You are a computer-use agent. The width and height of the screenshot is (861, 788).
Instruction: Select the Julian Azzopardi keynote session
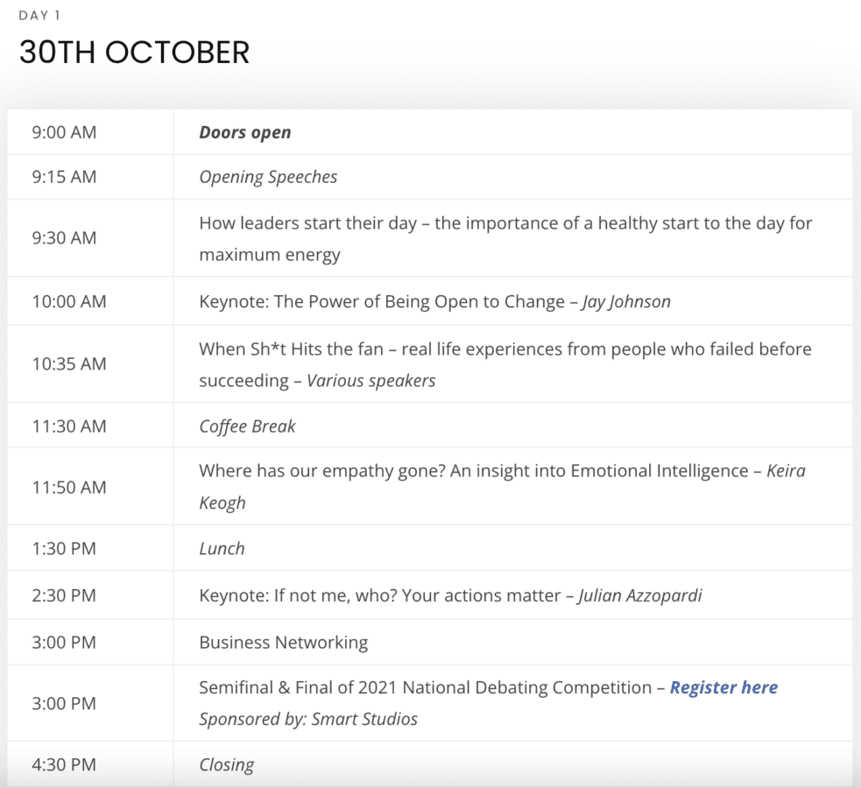click(450, 595)
